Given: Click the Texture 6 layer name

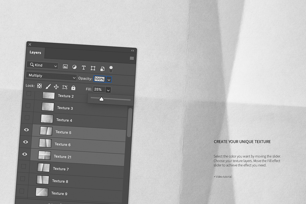Looking at the screenshot, I should [63, 144].
